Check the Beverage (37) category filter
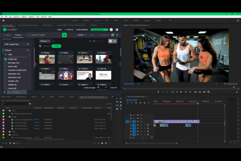This screenshot has width=241, height=161. (6, 63)
